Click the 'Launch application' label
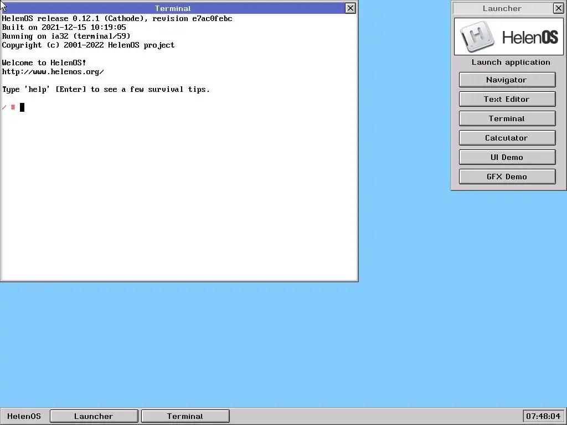The width and height of the screenshot is (567, 425). [x=511, y=62]
